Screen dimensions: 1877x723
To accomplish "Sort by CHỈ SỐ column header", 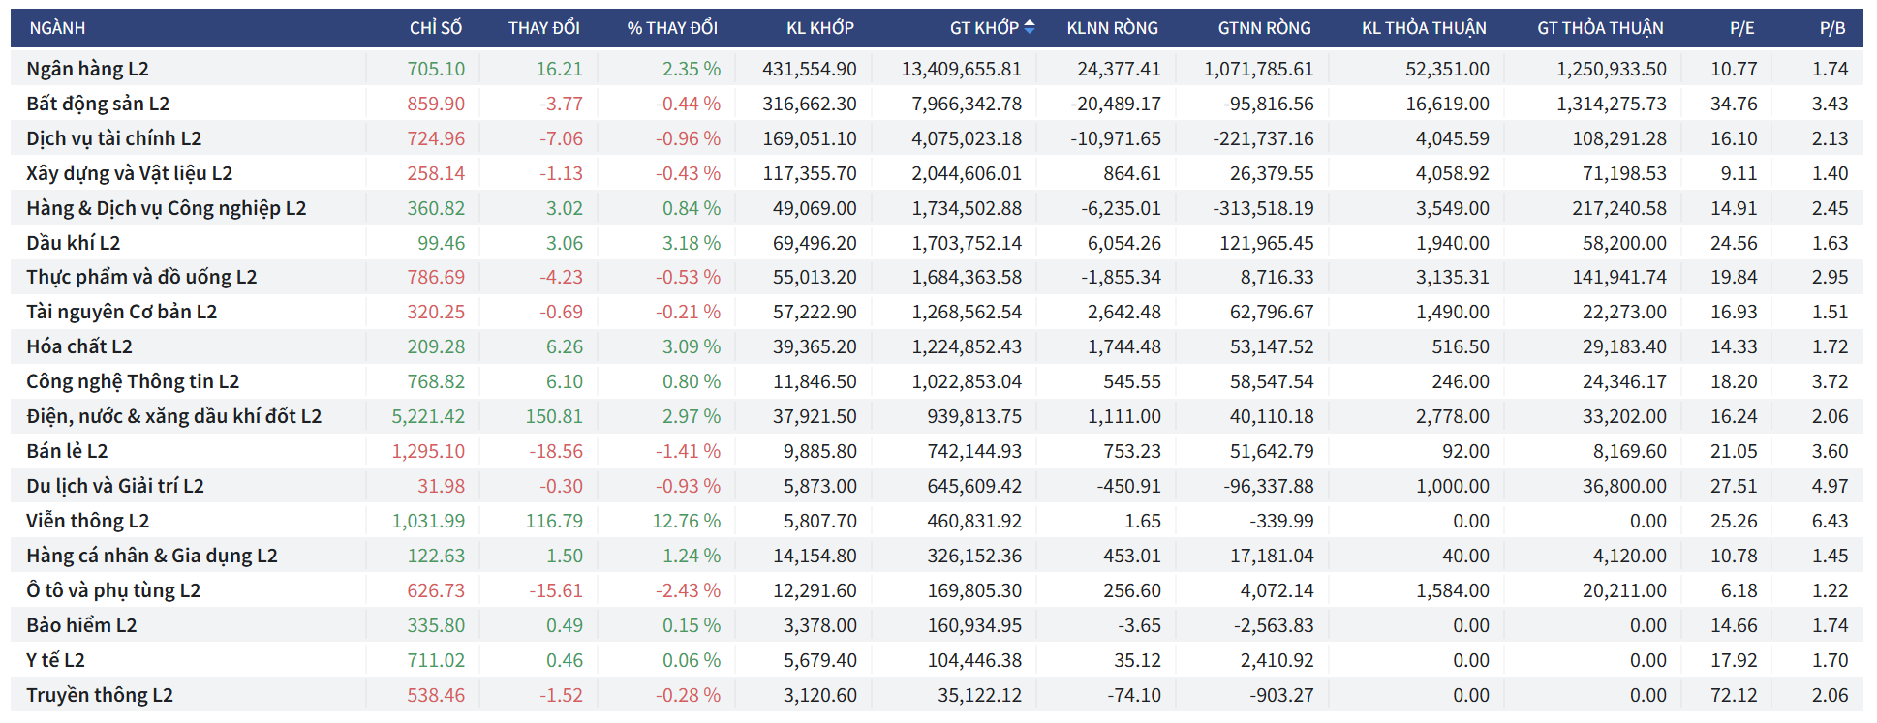I will coord(435,28).
